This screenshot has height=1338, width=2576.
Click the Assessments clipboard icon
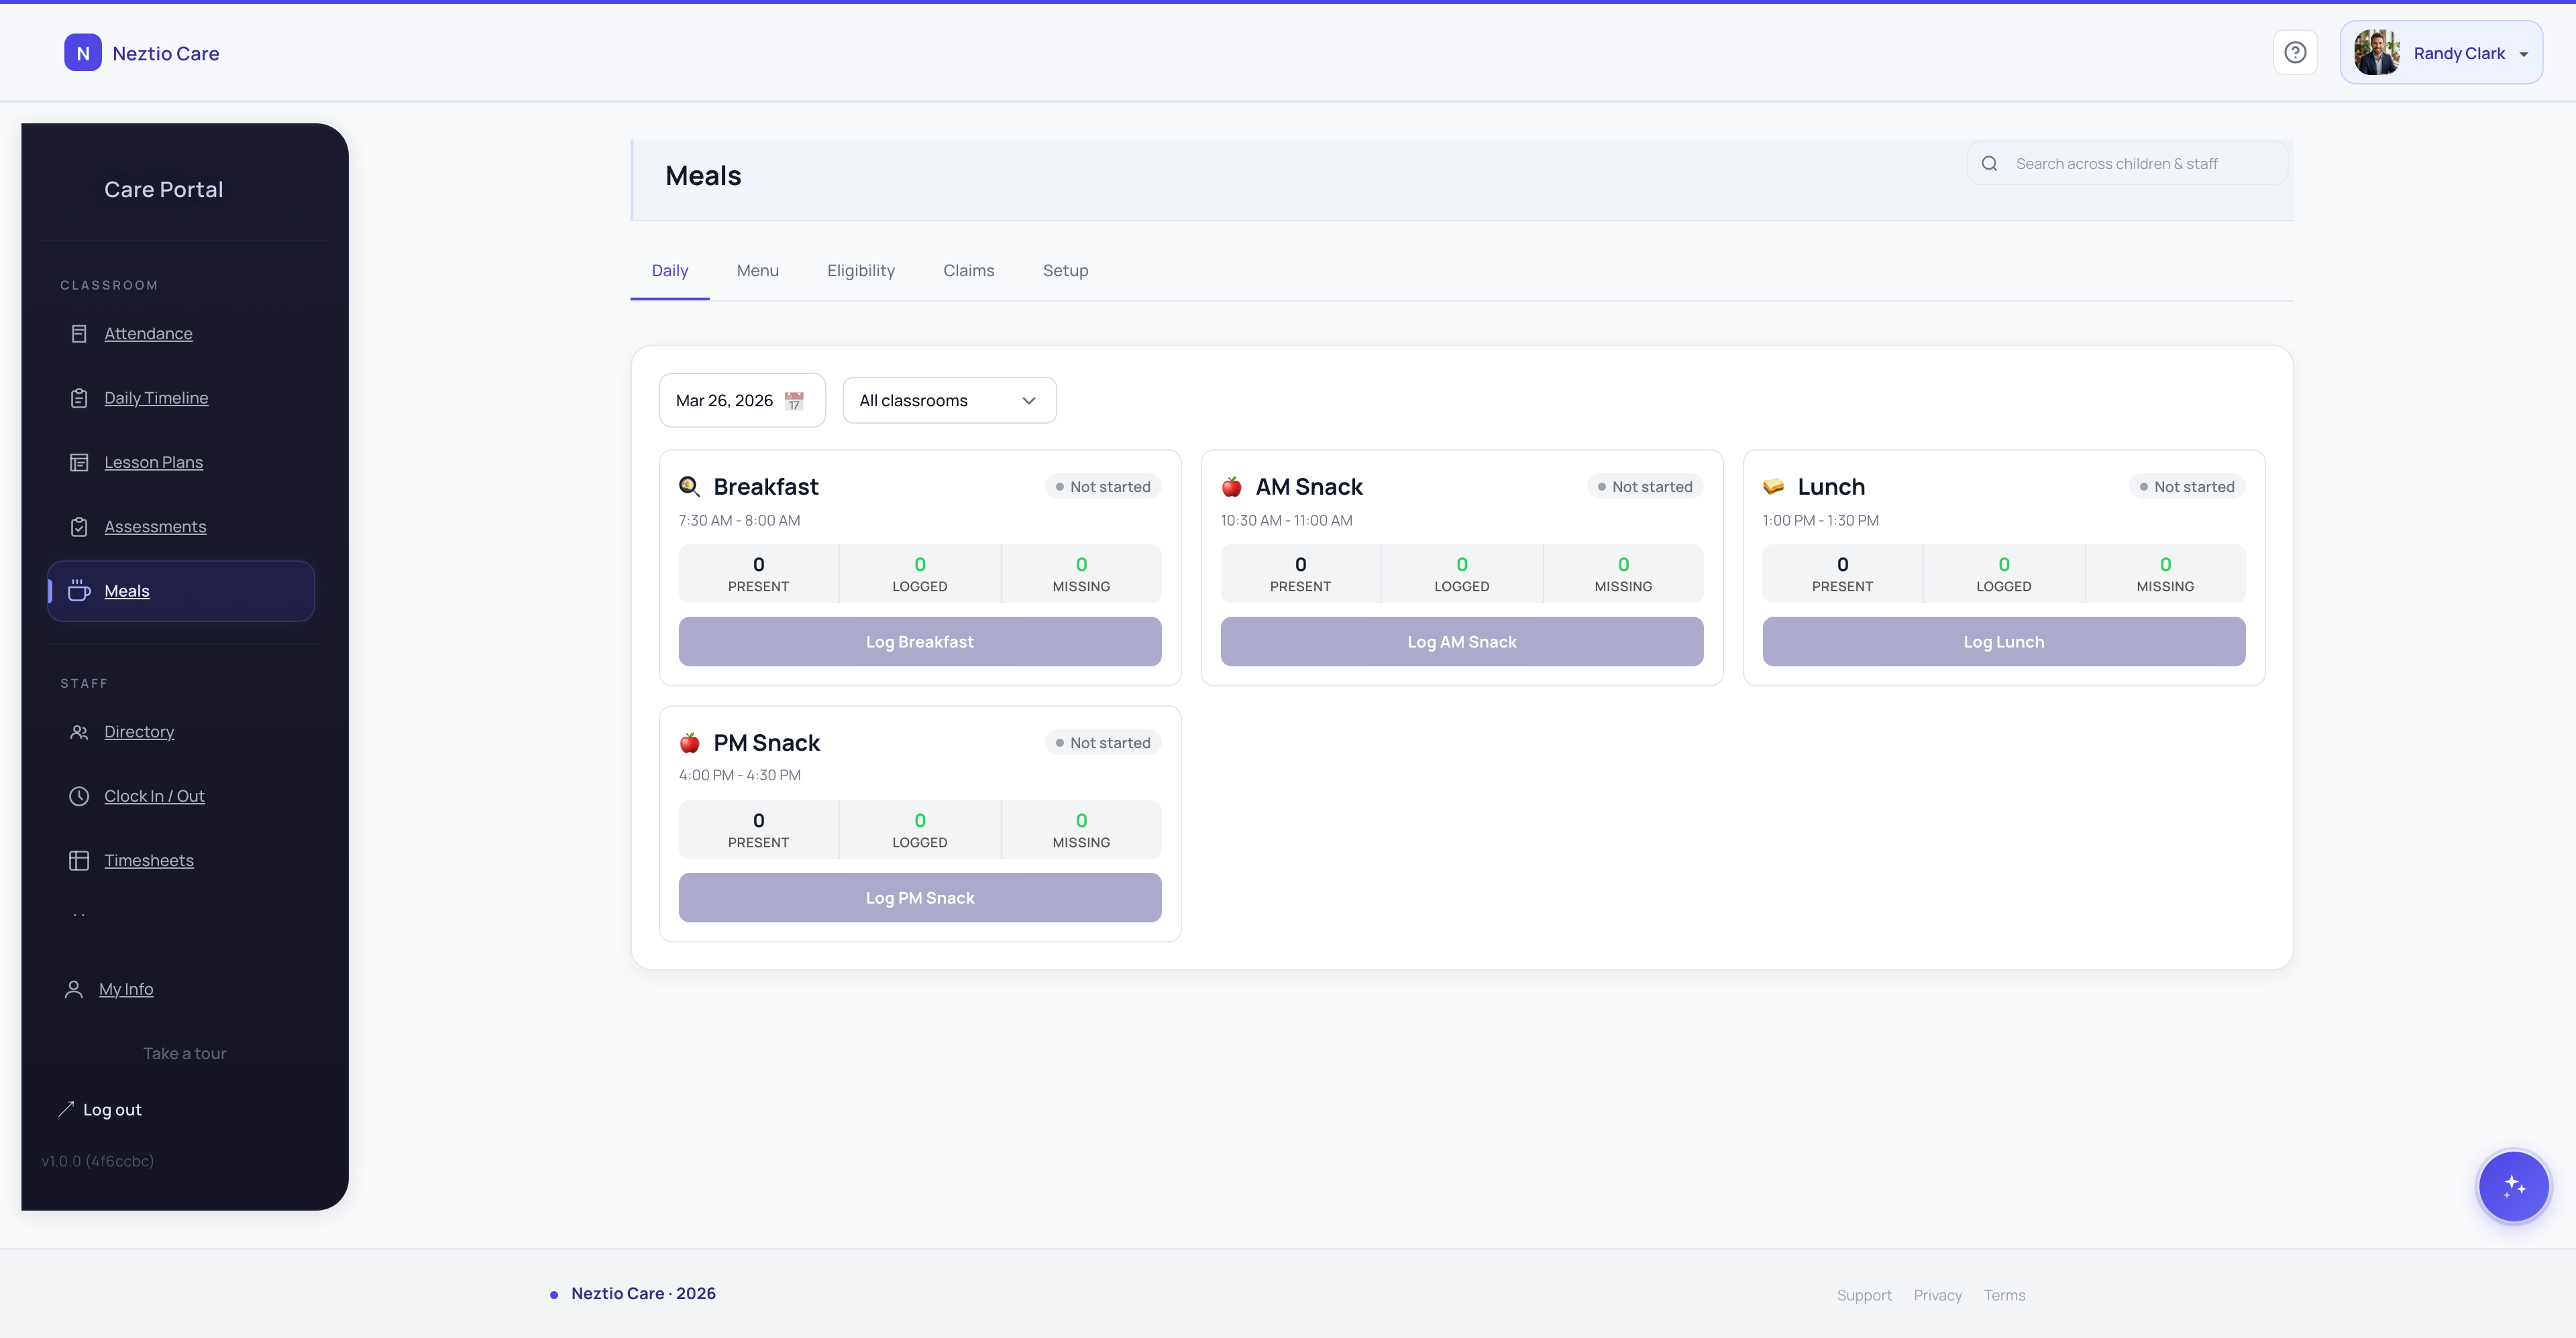click(x=80, y=526)
